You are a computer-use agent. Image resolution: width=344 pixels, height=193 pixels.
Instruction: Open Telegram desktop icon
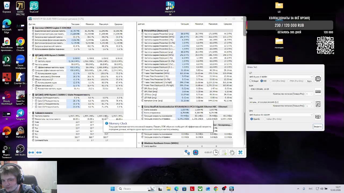pos(20,114)
